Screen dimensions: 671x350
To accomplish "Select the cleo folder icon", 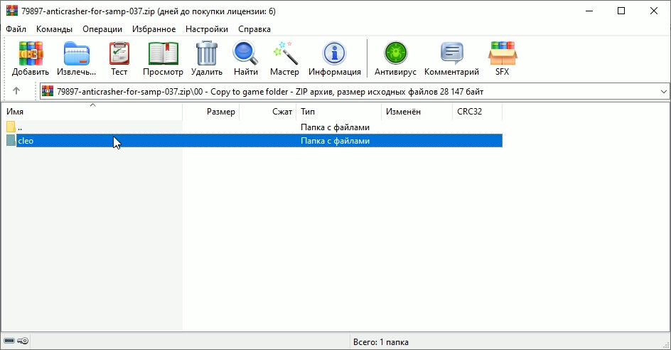I will click(11, 141).
